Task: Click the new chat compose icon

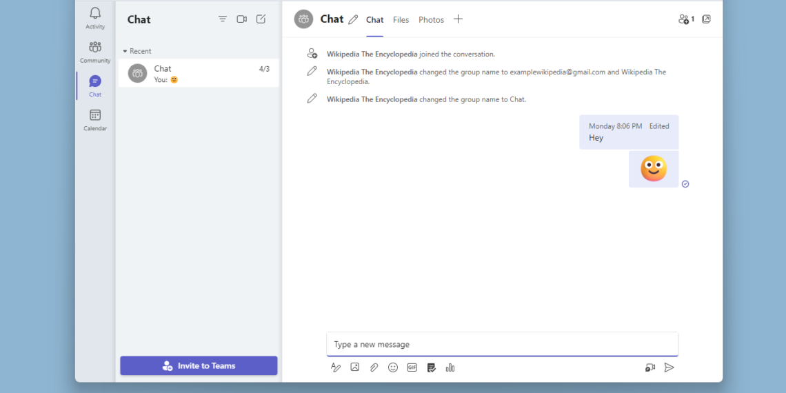Action: [261, 19]
